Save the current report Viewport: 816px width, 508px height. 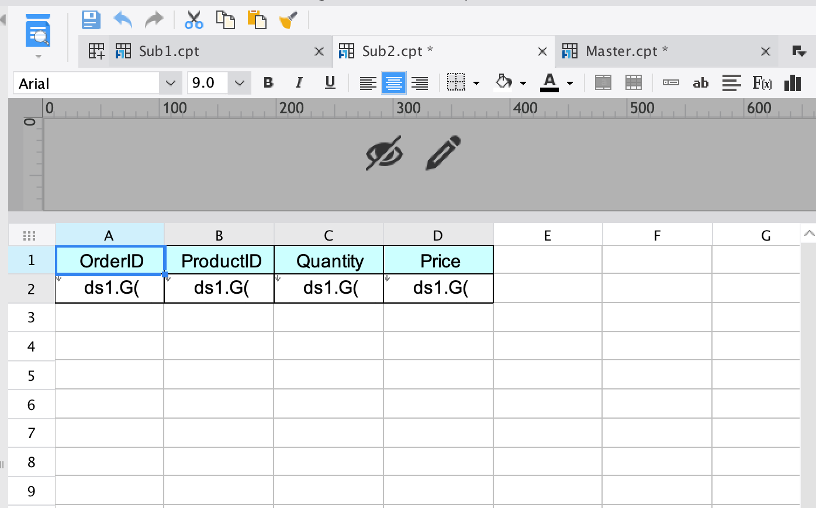[91, 19]
